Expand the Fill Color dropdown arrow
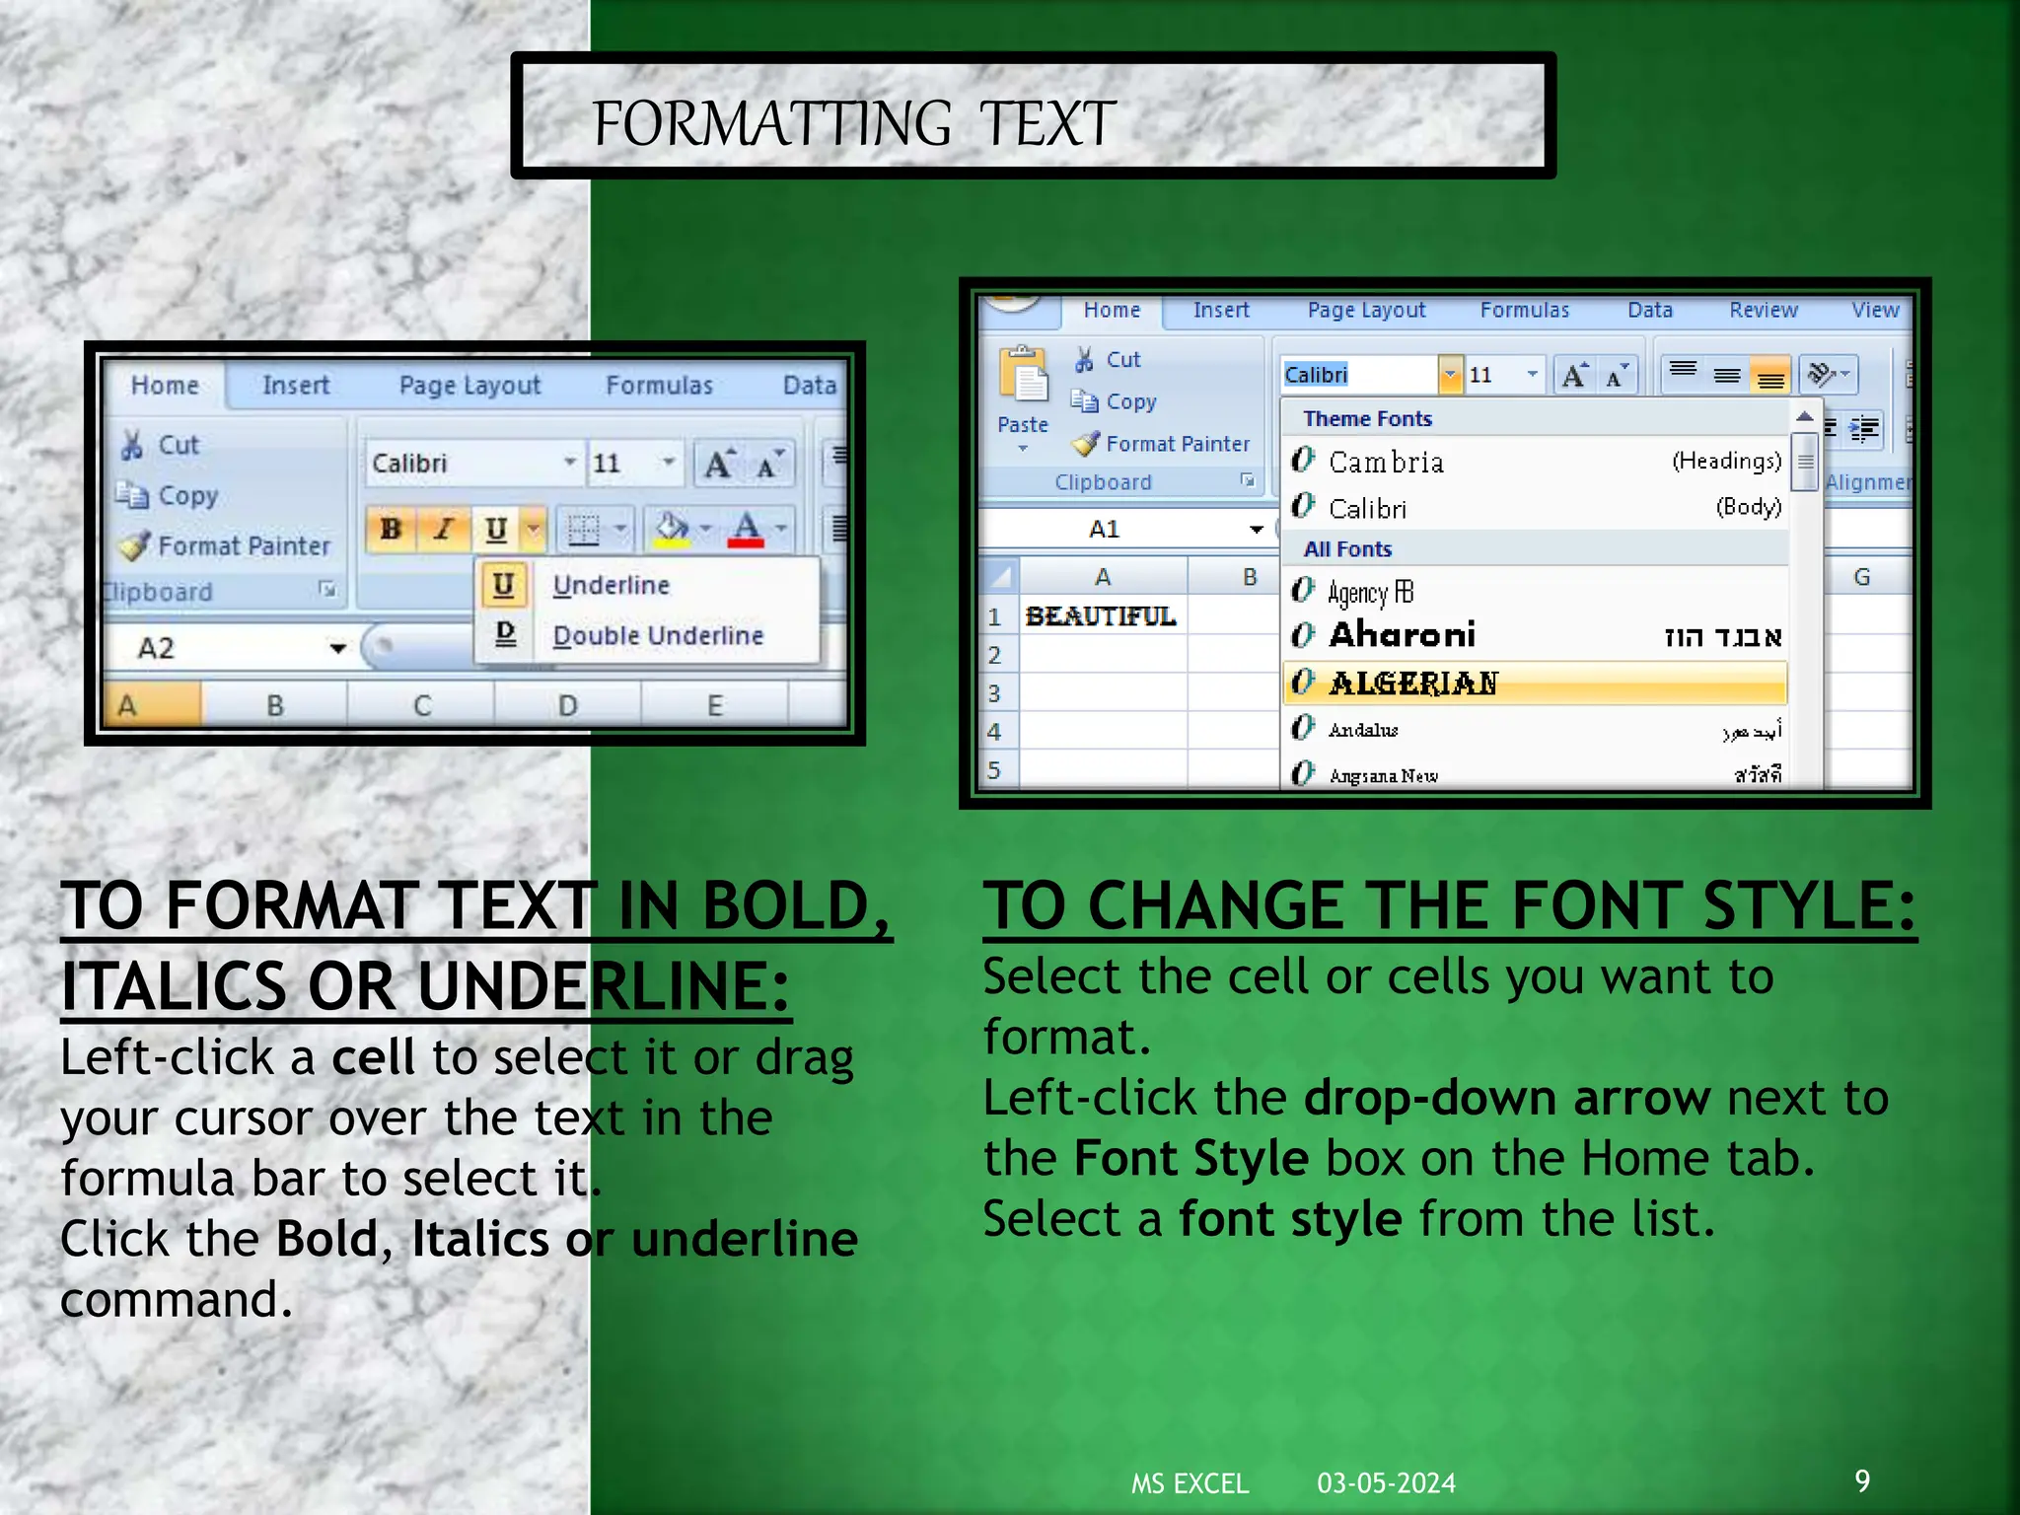Viewport: 2020px width, 1515px height. pos(705,530)
